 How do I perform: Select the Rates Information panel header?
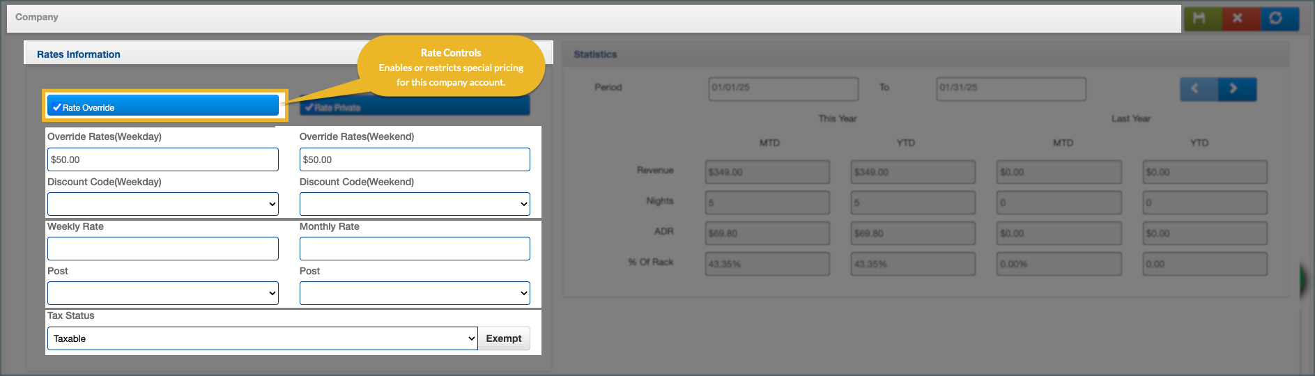point(79,54)
